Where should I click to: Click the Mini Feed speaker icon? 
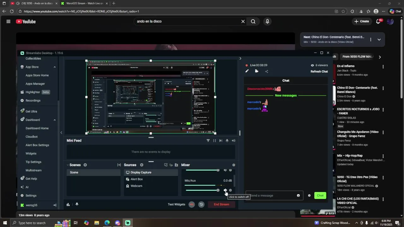234,141
